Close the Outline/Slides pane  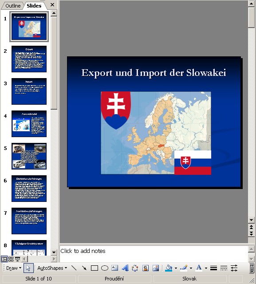point(52,5)
